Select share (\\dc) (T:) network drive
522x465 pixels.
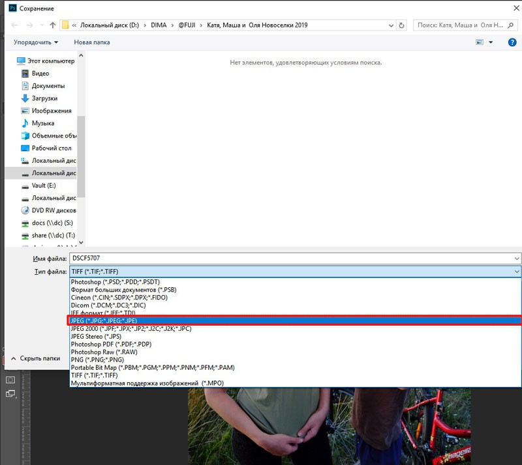[48, 235]
